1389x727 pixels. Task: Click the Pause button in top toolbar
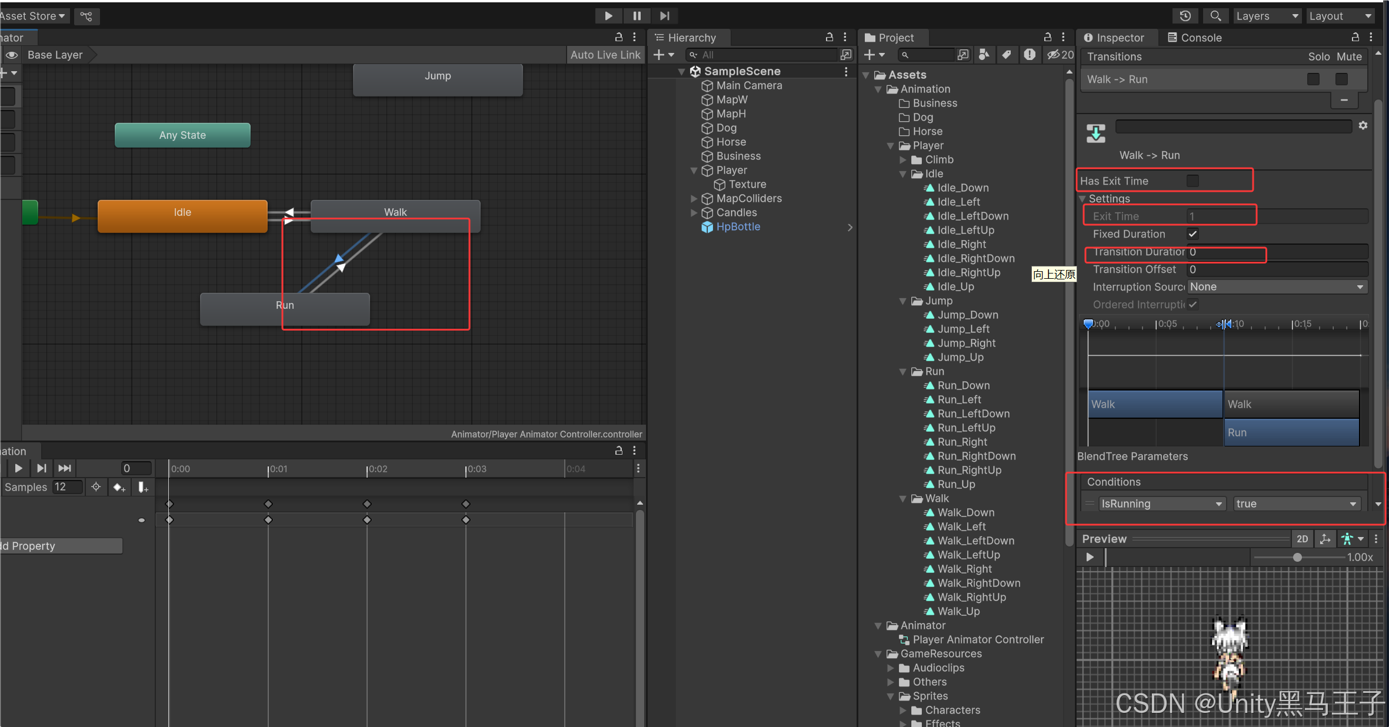point(637,16)
